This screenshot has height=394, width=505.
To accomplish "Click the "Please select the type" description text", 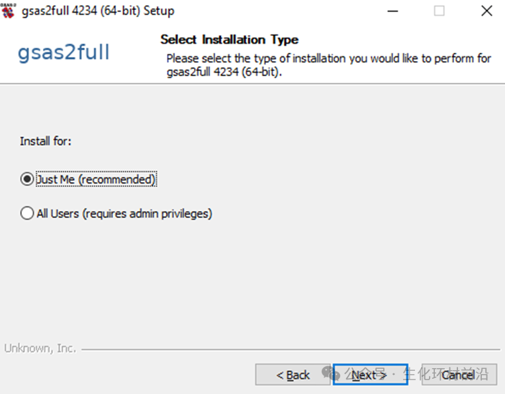I will [x=328, y=58].
